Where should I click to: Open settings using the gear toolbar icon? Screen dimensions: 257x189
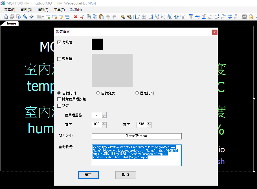click(32, 17)
